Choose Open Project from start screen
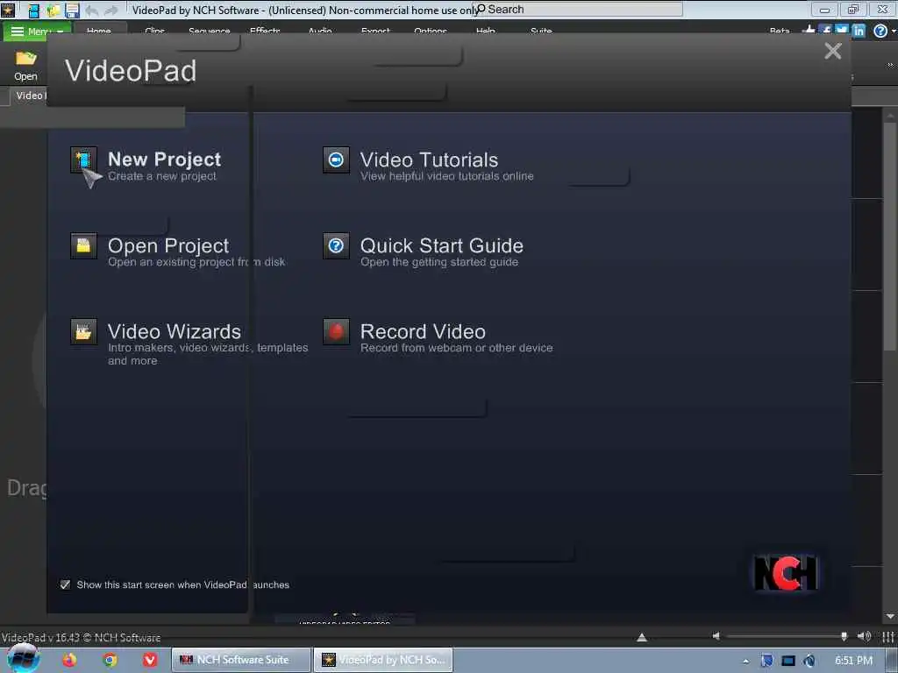Screen dimensions: 898x673 coord(168,245)
